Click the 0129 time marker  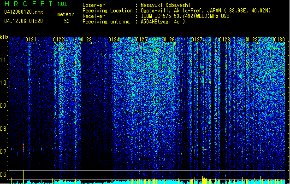pyautogui.click(x=252, y=40)
